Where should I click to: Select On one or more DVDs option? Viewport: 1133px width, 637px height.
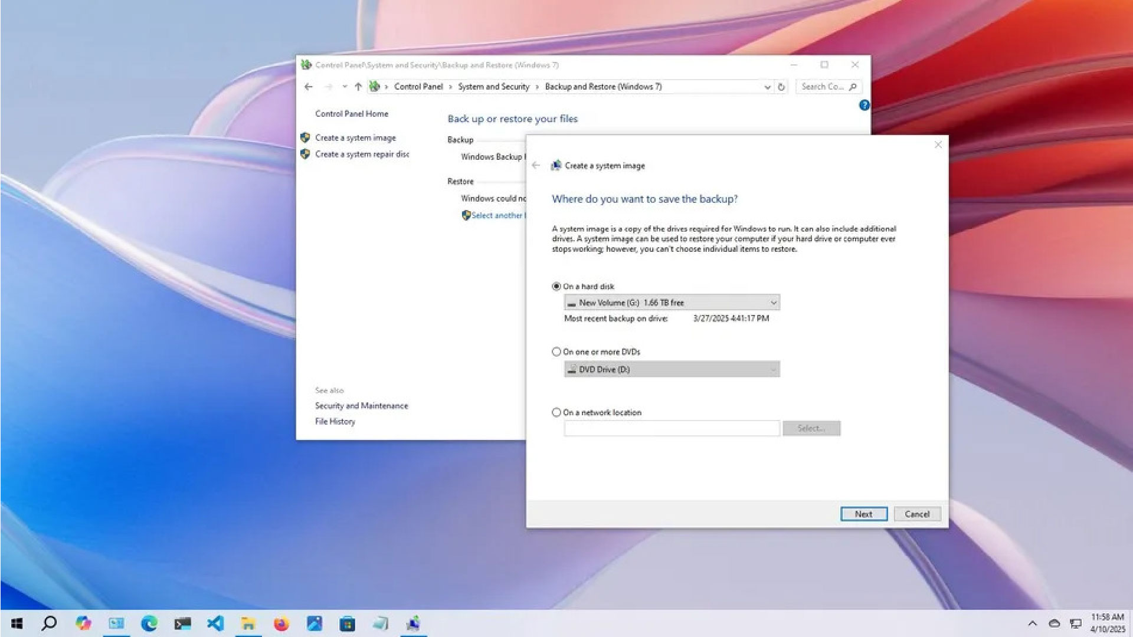coord(556,352)
